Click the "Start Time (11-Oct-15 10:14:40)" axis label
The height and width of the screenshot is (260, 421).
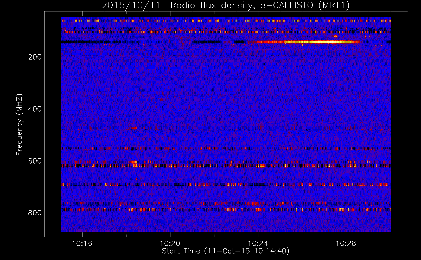[x=226, y=251]
